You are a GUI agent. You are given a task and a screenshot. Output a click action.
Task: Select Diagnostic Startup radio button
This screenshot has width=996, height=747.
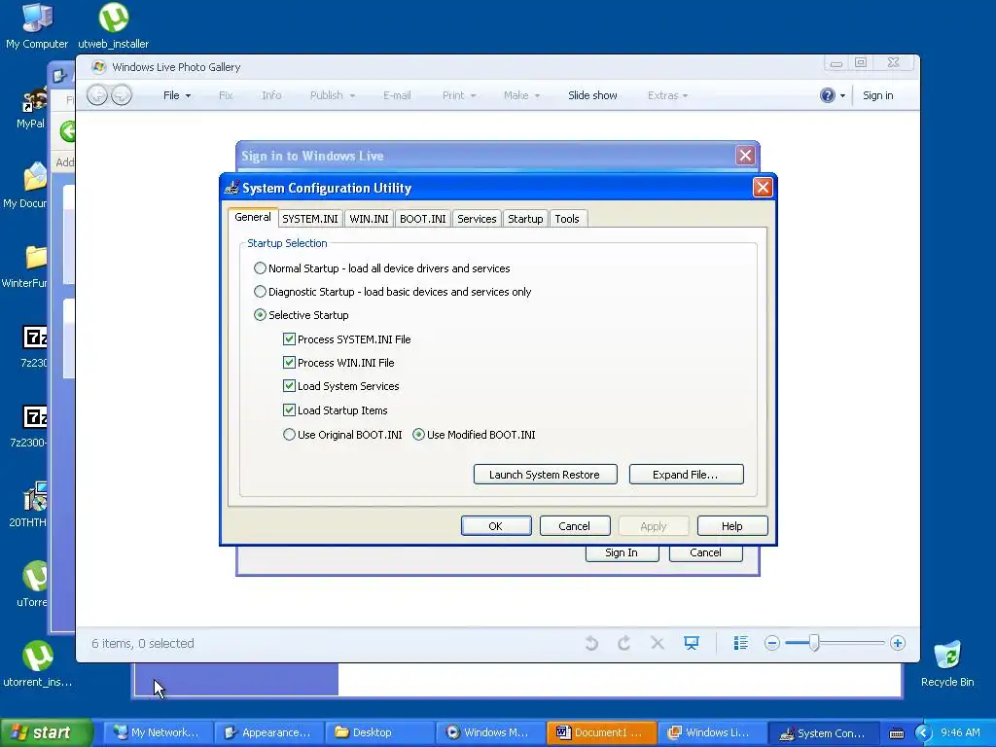click(x=260, y=292)
